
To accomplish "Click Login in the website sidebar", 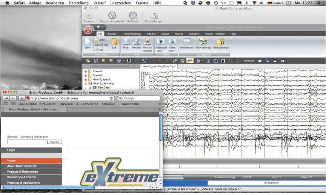I will 31,150.
